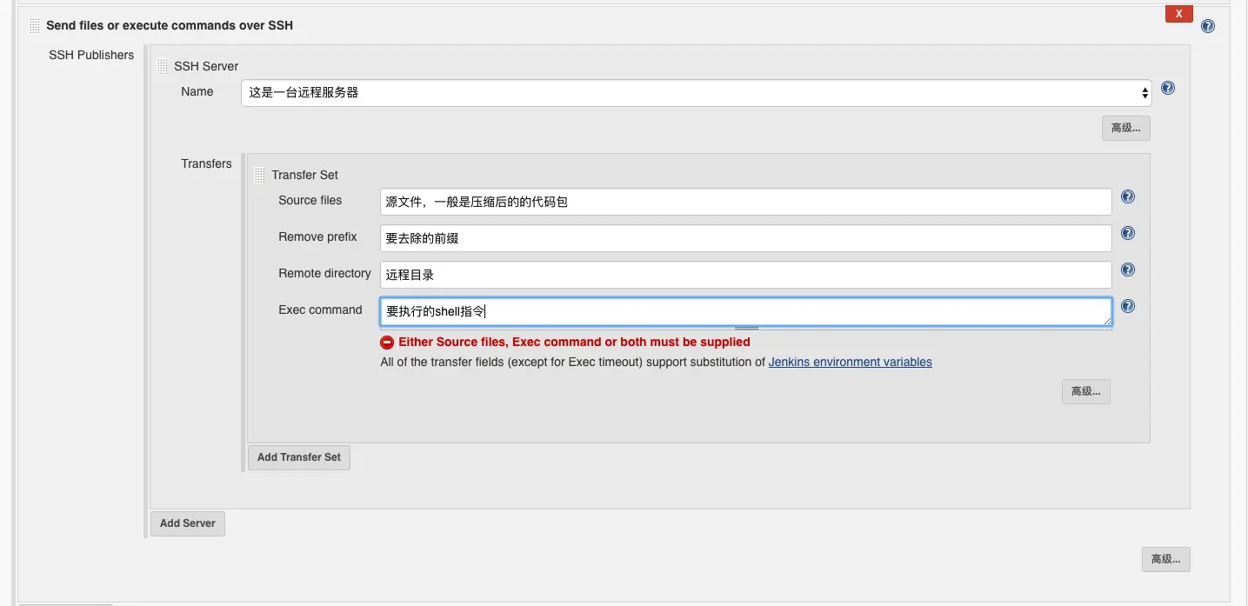
Task: Open the SSH Server Name dropdown
Action: click(696, 93)
